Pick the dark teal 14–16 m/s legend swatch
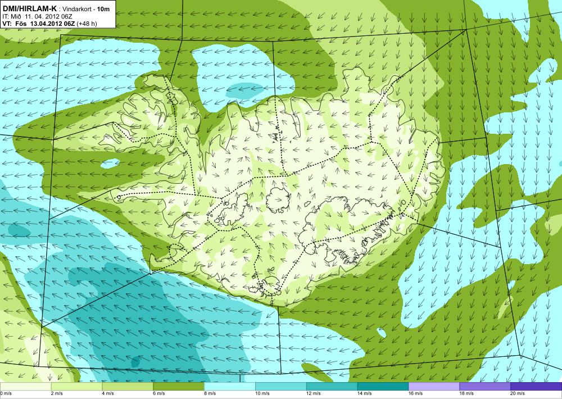The height and width of the screenshot is (399, 562). point(383,387)
